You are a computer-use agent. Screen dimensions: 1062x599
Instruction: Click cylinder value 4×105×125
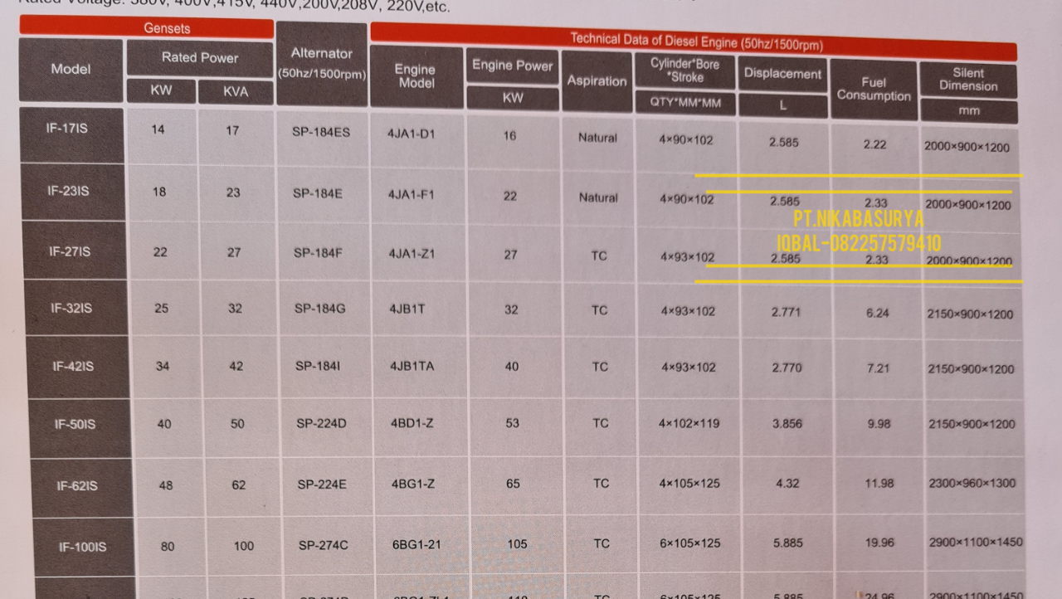pos(689,483)
